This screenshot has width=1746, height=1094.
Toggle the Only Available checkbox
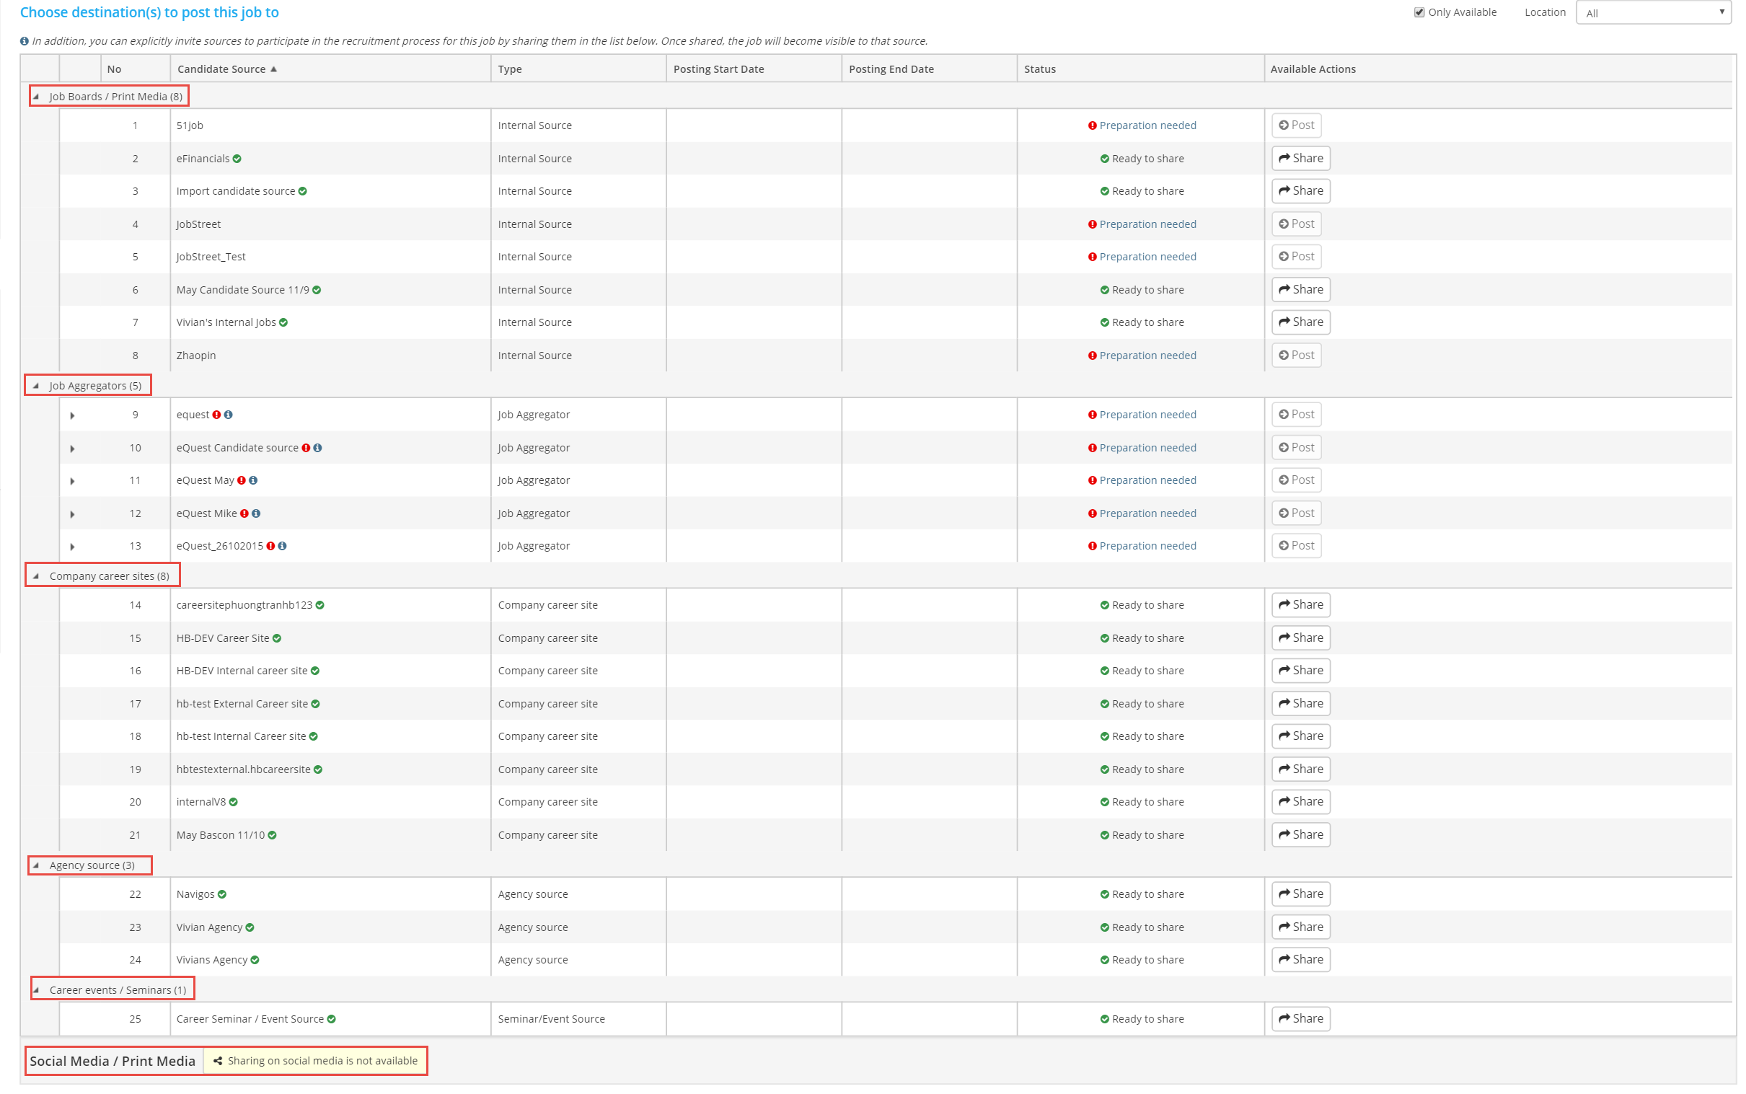click(x=1419, y=12)
